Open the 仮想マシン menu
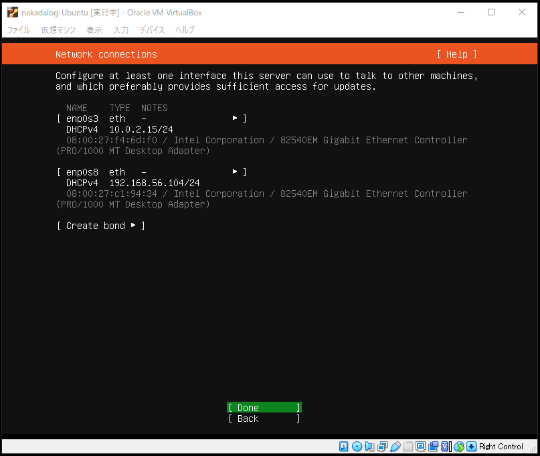 pos(58,30)
